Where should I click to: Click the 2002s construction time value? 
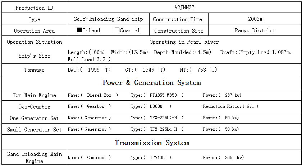[255, 19]
